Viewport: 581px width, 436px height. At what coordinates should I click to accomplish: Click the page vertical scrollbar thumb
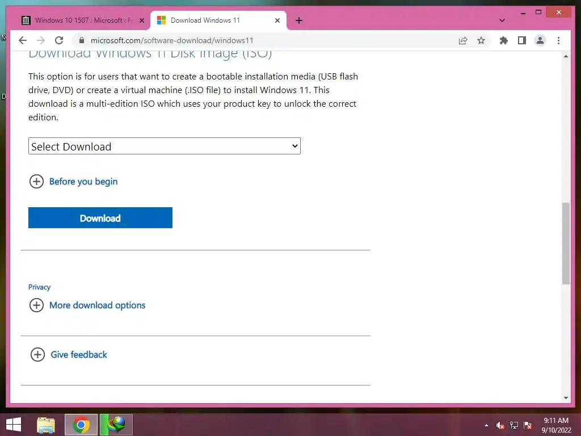(x=566, y=243)
